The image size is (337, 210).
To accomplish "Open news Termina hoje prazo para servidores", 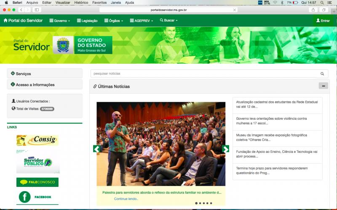I will (278, 171).
